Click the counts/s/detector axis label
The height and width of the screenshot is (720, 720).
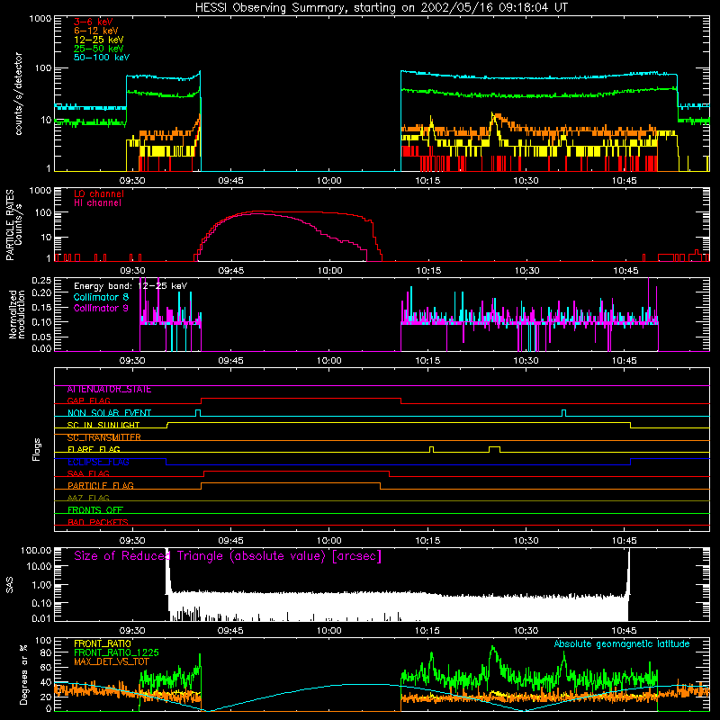click(x=19, y=94)
